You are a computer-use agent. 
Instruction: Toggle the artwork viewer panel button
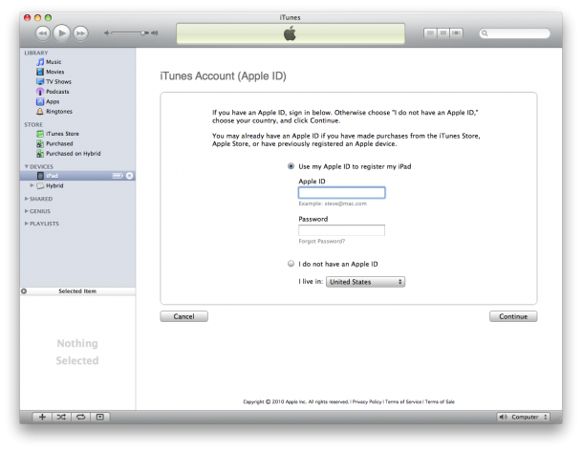tap(99, 417)
